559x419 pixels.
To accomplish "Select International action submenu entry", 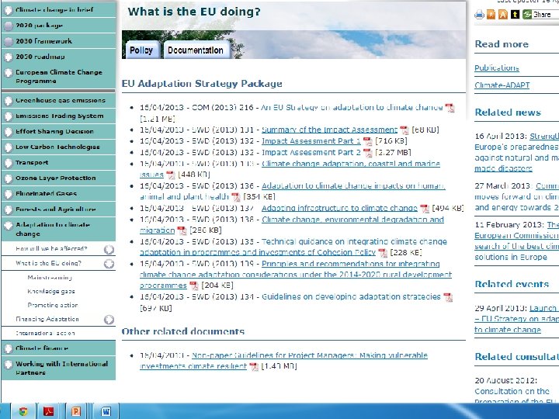I will [x=45, y=333].
